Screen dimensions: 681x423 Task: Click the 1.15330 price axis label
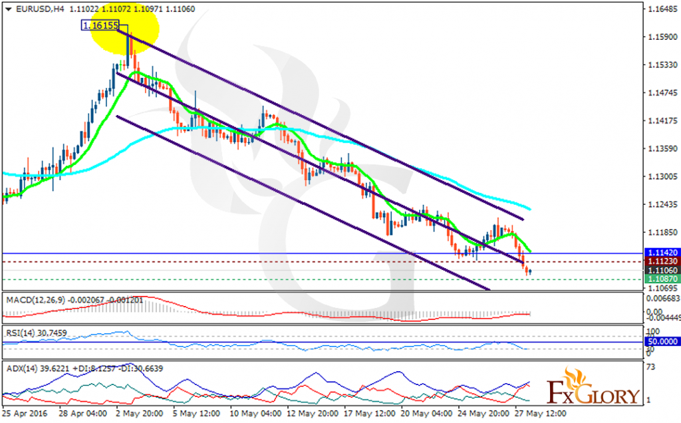[x=663, y=65]
